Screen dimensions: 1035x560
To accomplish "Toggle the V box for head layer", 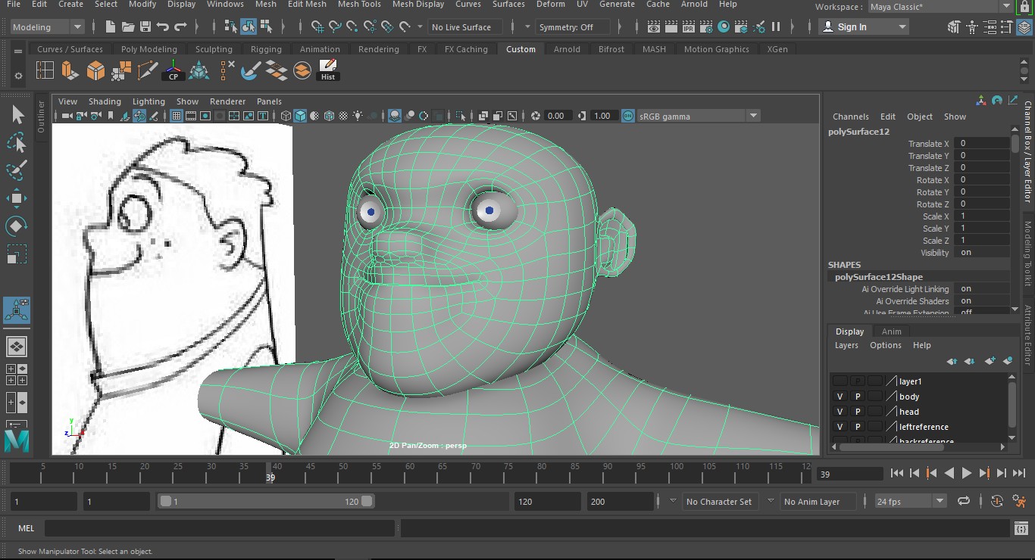I will 840,412.
